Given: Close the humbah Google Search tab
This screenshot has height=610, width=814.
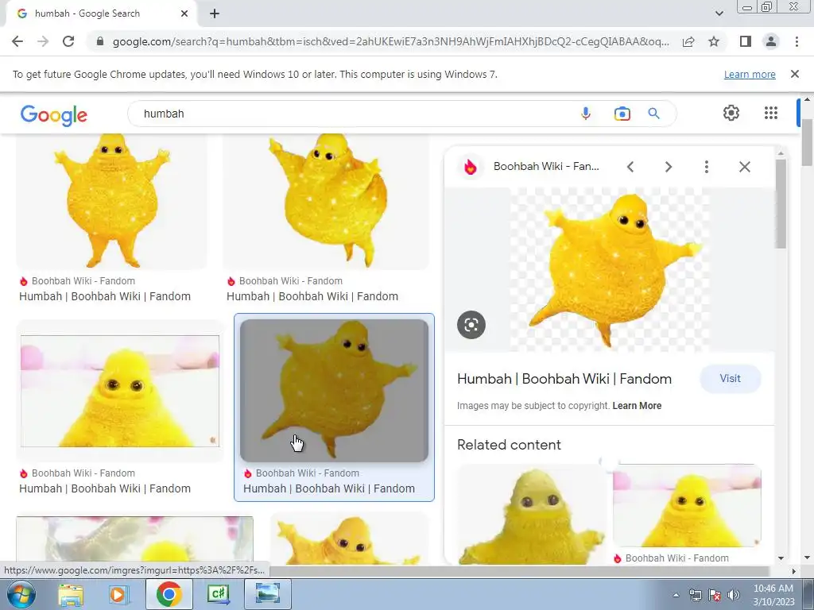Looking at the screenshot, I should pos(184,14).
